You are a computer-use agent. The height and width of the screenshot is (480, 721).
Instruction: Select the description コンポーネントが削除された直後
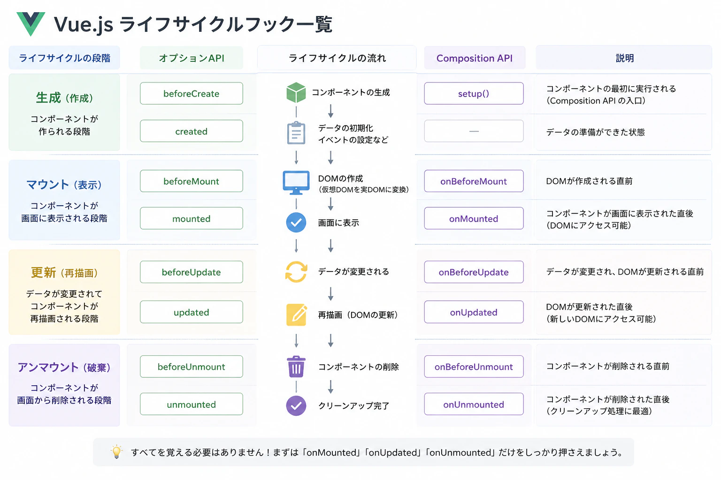607,399
